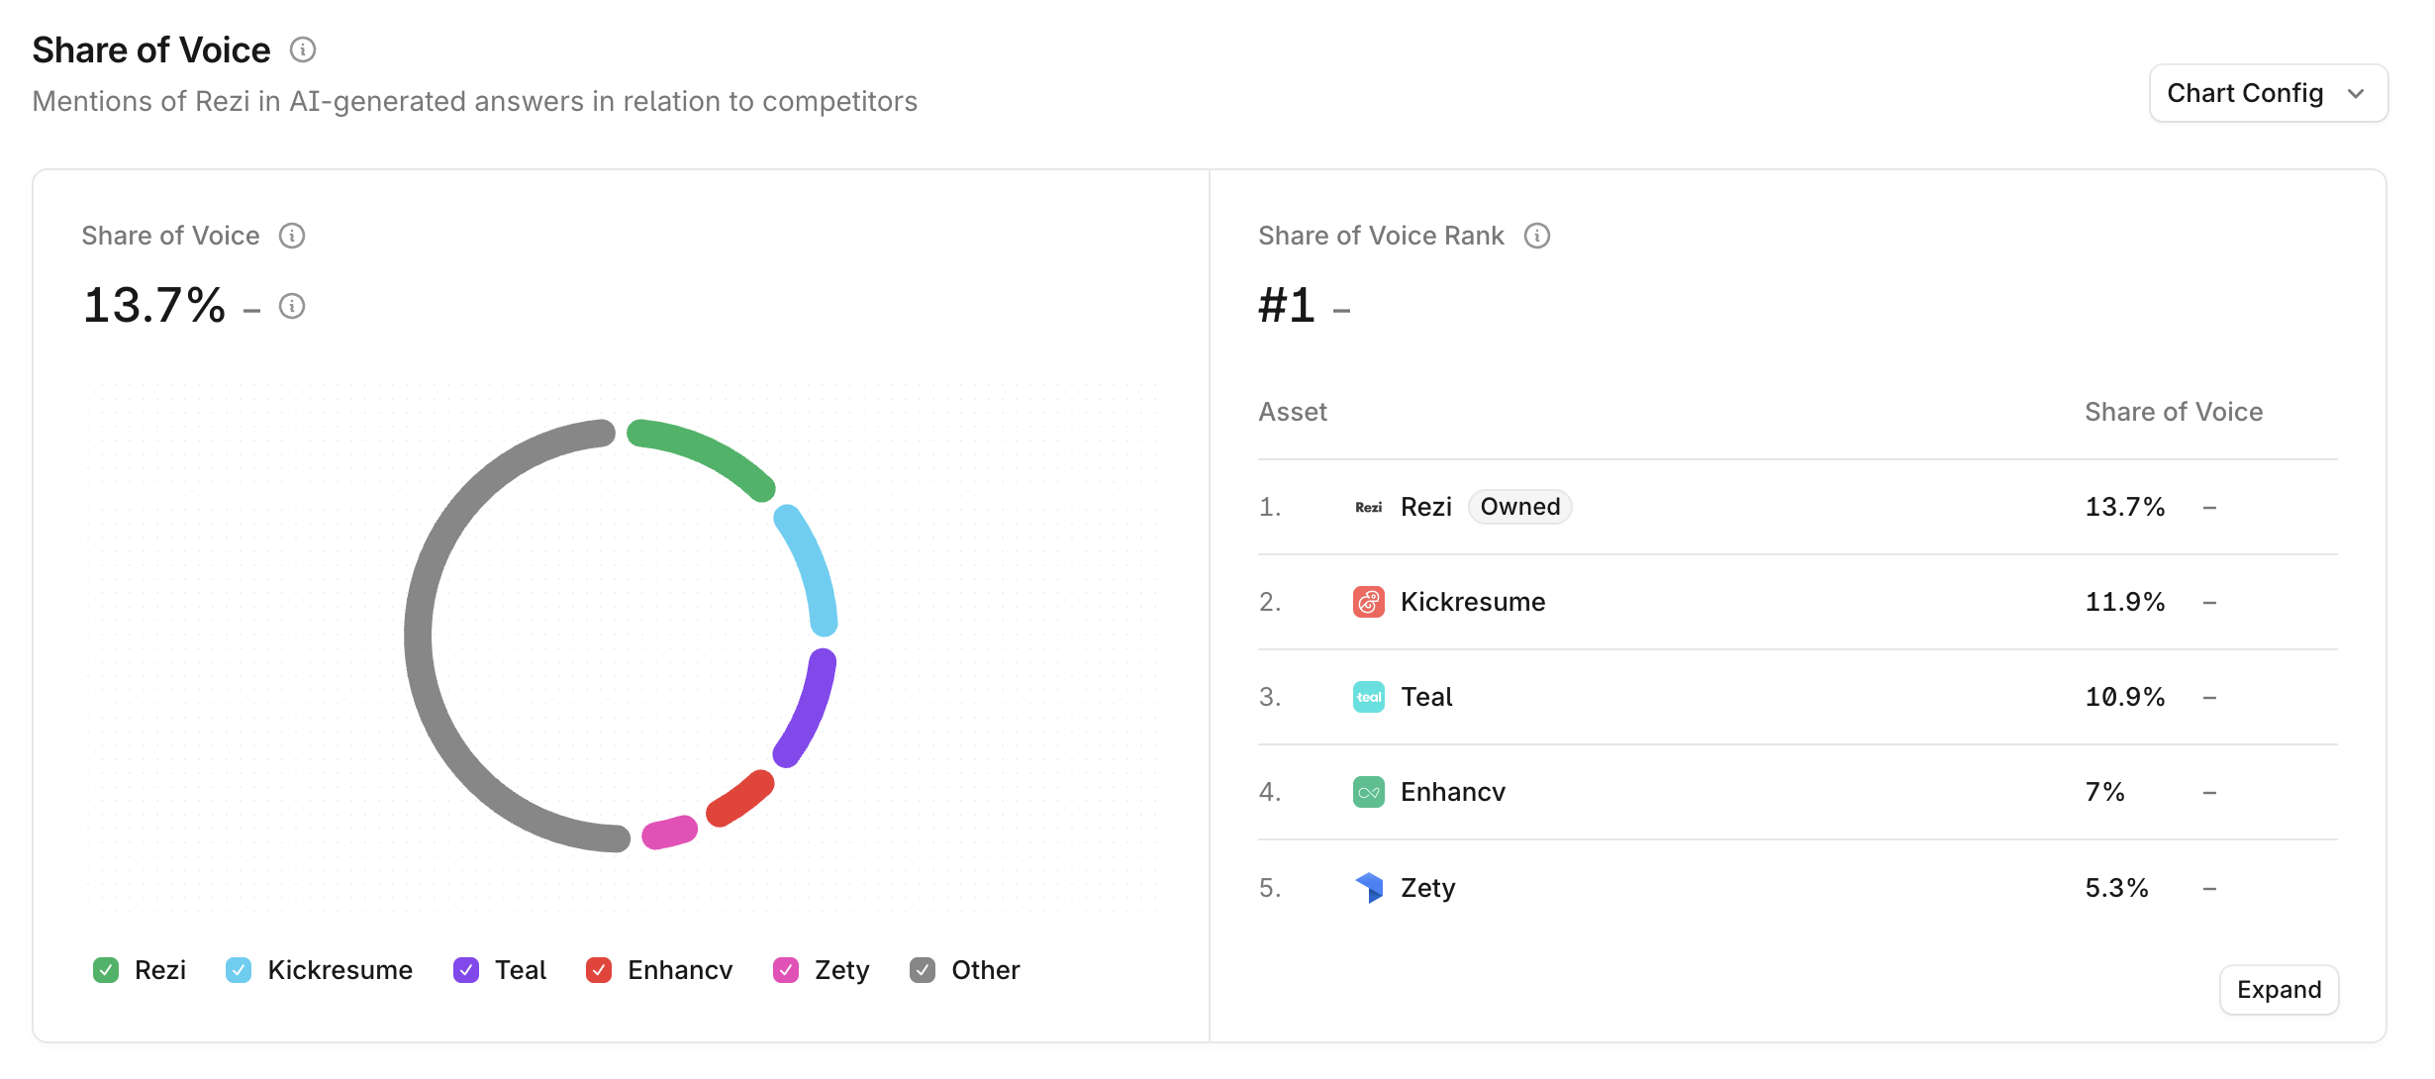This screenshot has height=1079, width=2435.
Task: Click the Teal logo icon
Action: (x=1368, y=697)
